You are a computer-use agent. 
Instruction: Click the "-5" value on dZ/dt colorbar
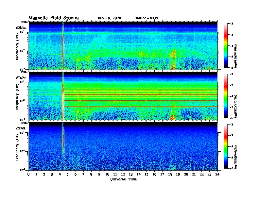(232, 158)
